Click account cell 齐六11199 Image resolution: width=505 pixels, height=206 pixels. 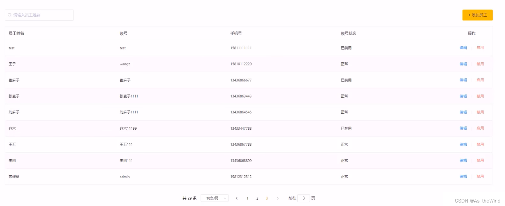pos(128,128)
